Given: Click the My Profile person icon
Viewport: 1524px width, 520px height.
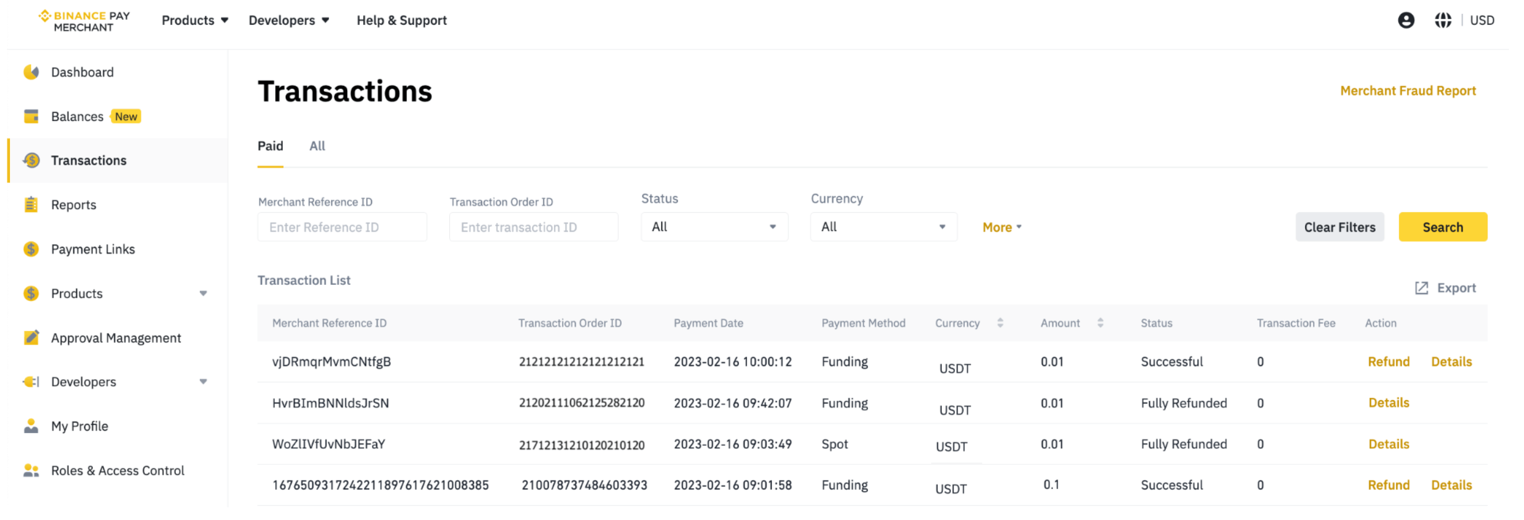Looking at the screenshot, I should click(31, 426).
